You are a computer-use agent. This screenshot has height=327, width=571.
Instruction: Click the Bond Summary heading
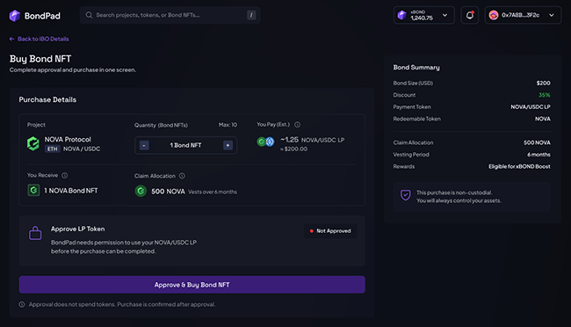click(x=416, y=68)
